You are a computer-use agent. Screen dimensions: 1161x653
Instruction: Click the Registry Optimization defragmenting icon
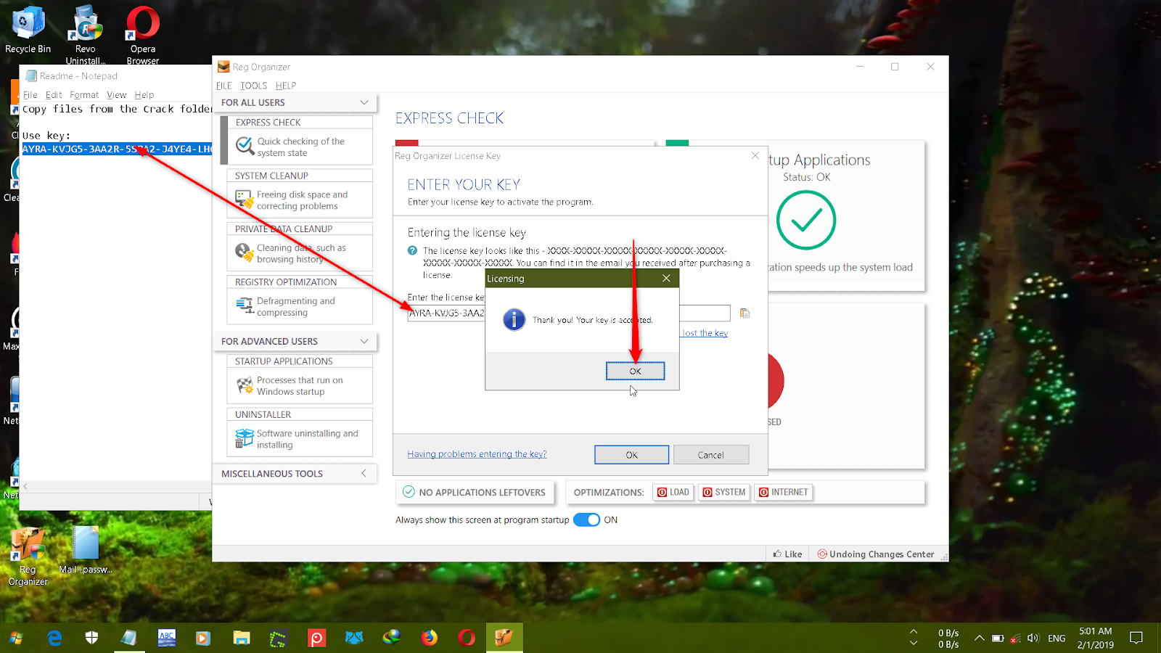[245, 305]
